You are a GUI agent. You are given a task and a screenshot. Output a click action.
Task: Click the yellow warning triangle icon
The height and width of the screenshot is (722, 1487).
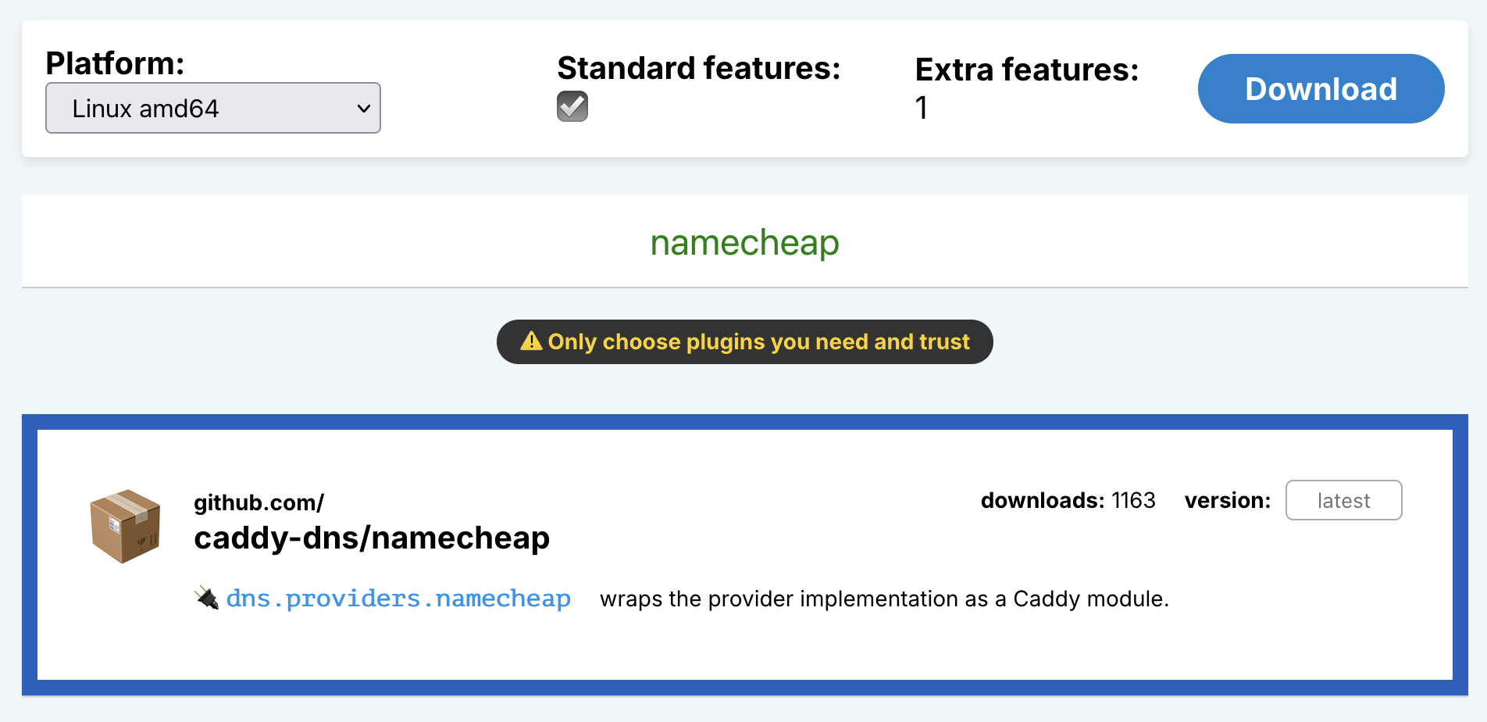click(x=531, y=341)
